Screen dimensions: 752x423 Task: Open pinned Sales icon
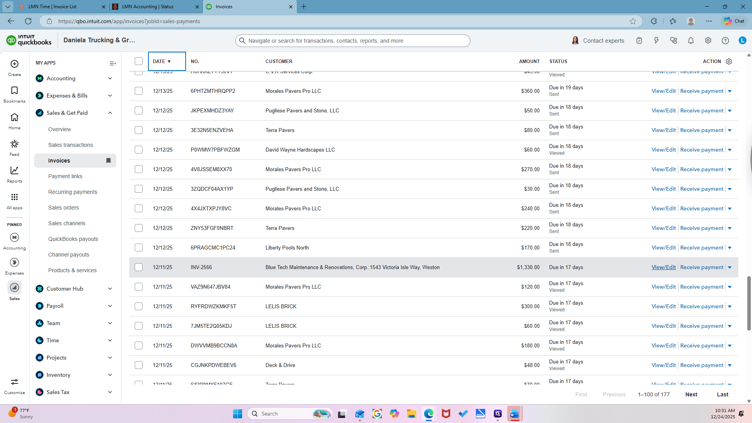point(14,287)
